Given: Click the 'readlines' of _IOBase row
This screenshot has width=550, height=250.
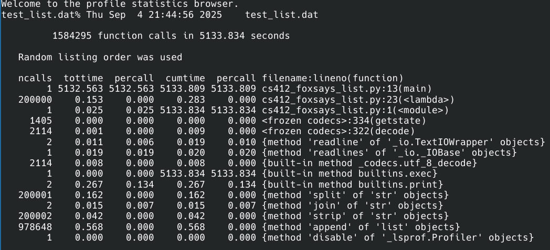Looking at the screenshot, I should [389, 153].
